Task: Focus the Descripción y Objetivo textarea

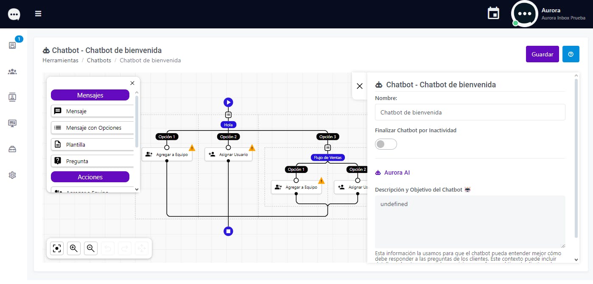Action: coord(470,222)
